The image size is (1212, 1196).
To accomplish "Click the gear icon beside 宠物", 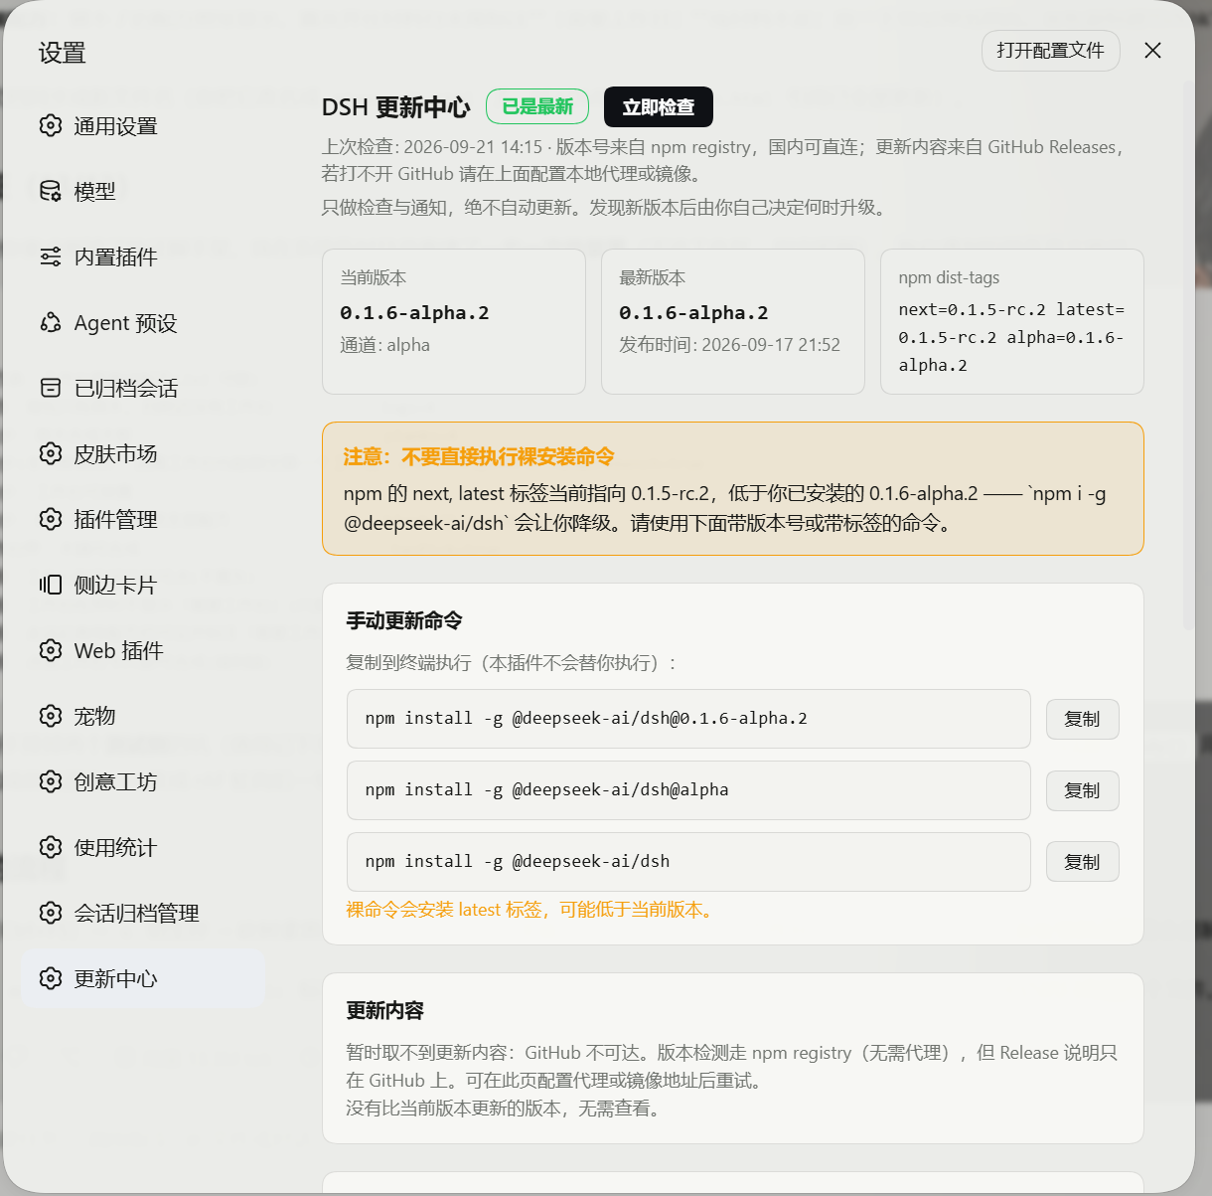I will tap(51, 716).
